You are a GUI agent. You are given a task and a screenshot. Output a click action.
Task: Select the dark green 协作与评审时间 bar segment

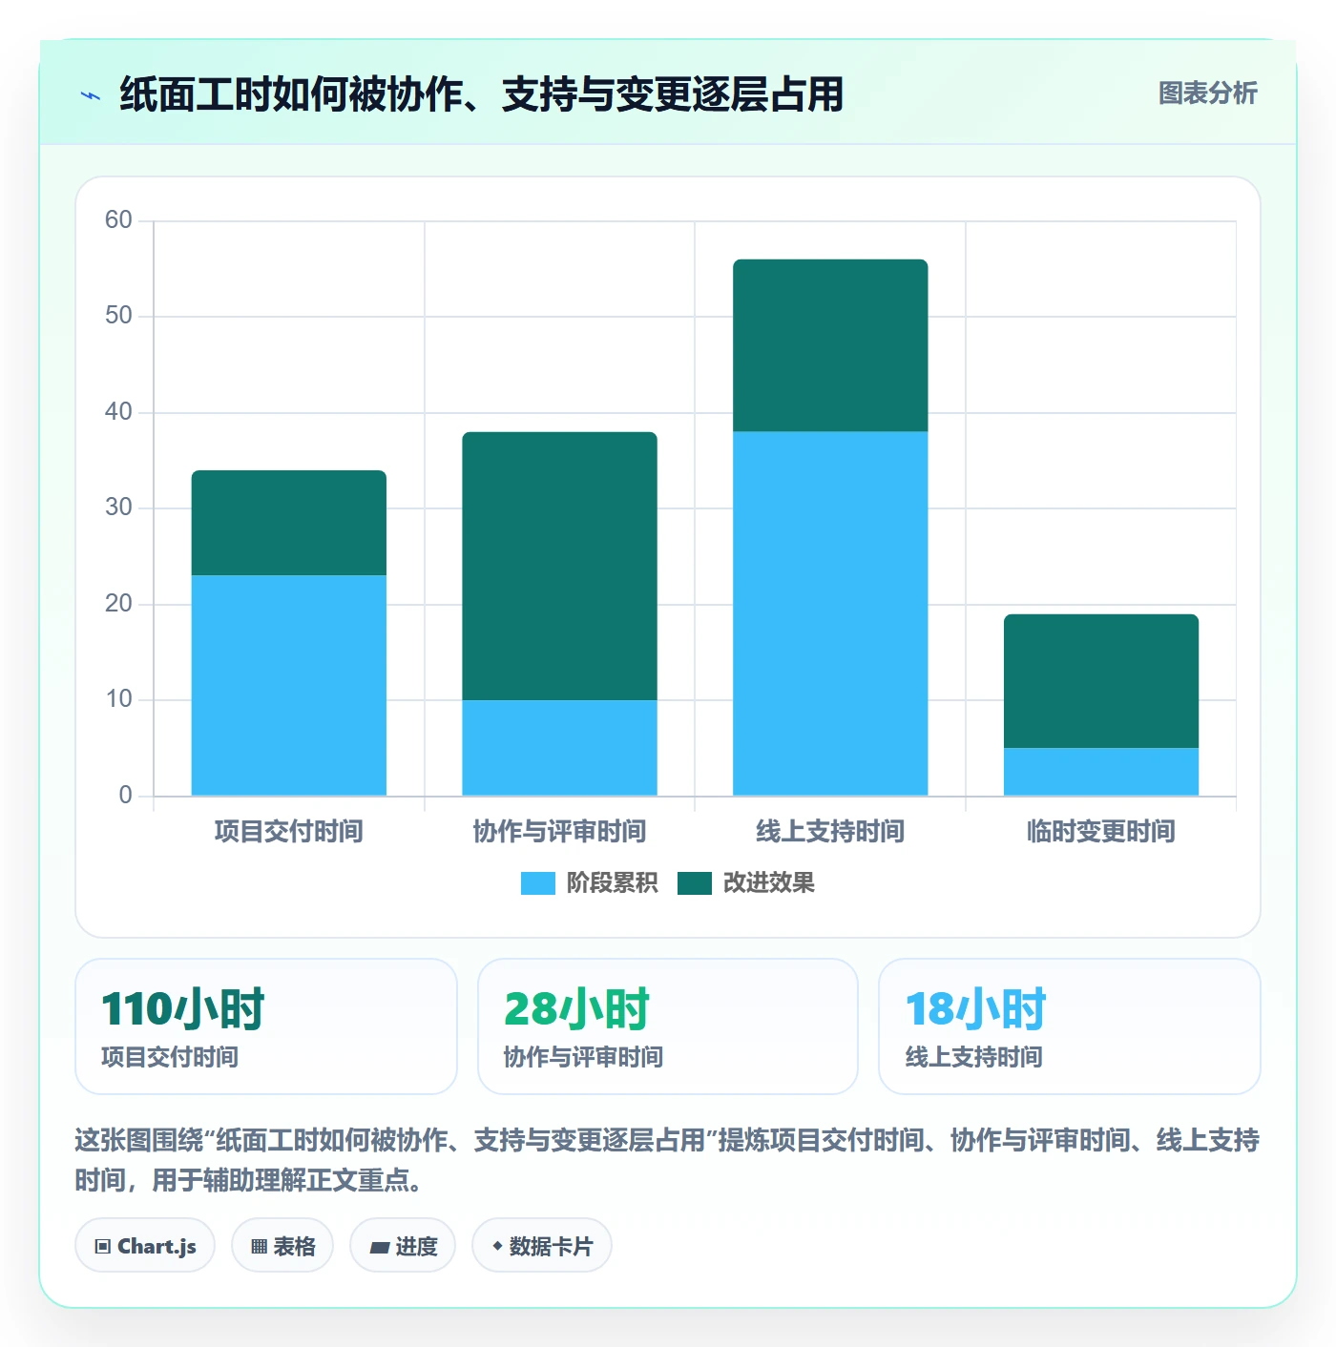point(560,566)
